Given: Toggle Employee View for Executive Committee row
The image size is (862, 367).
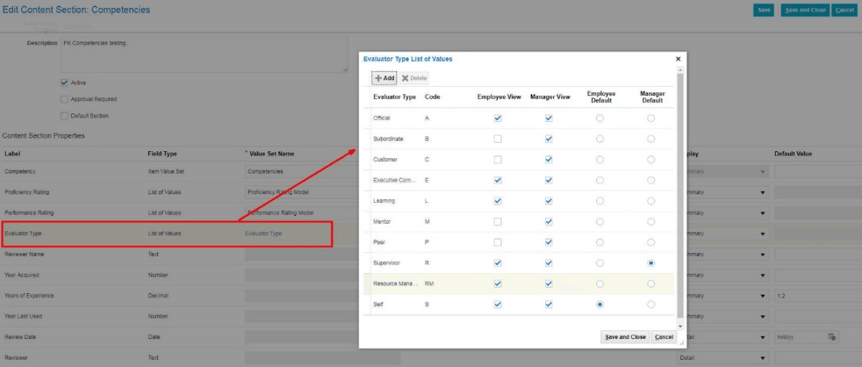Looking at the screenshot, I should coord(498,180).
